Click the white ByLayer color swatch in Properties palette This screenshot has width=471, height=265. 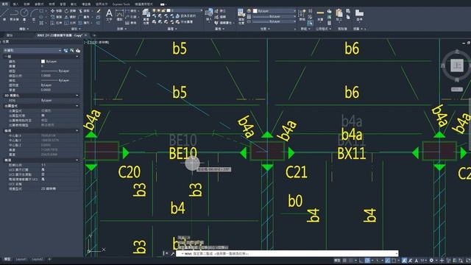[43, 61]
